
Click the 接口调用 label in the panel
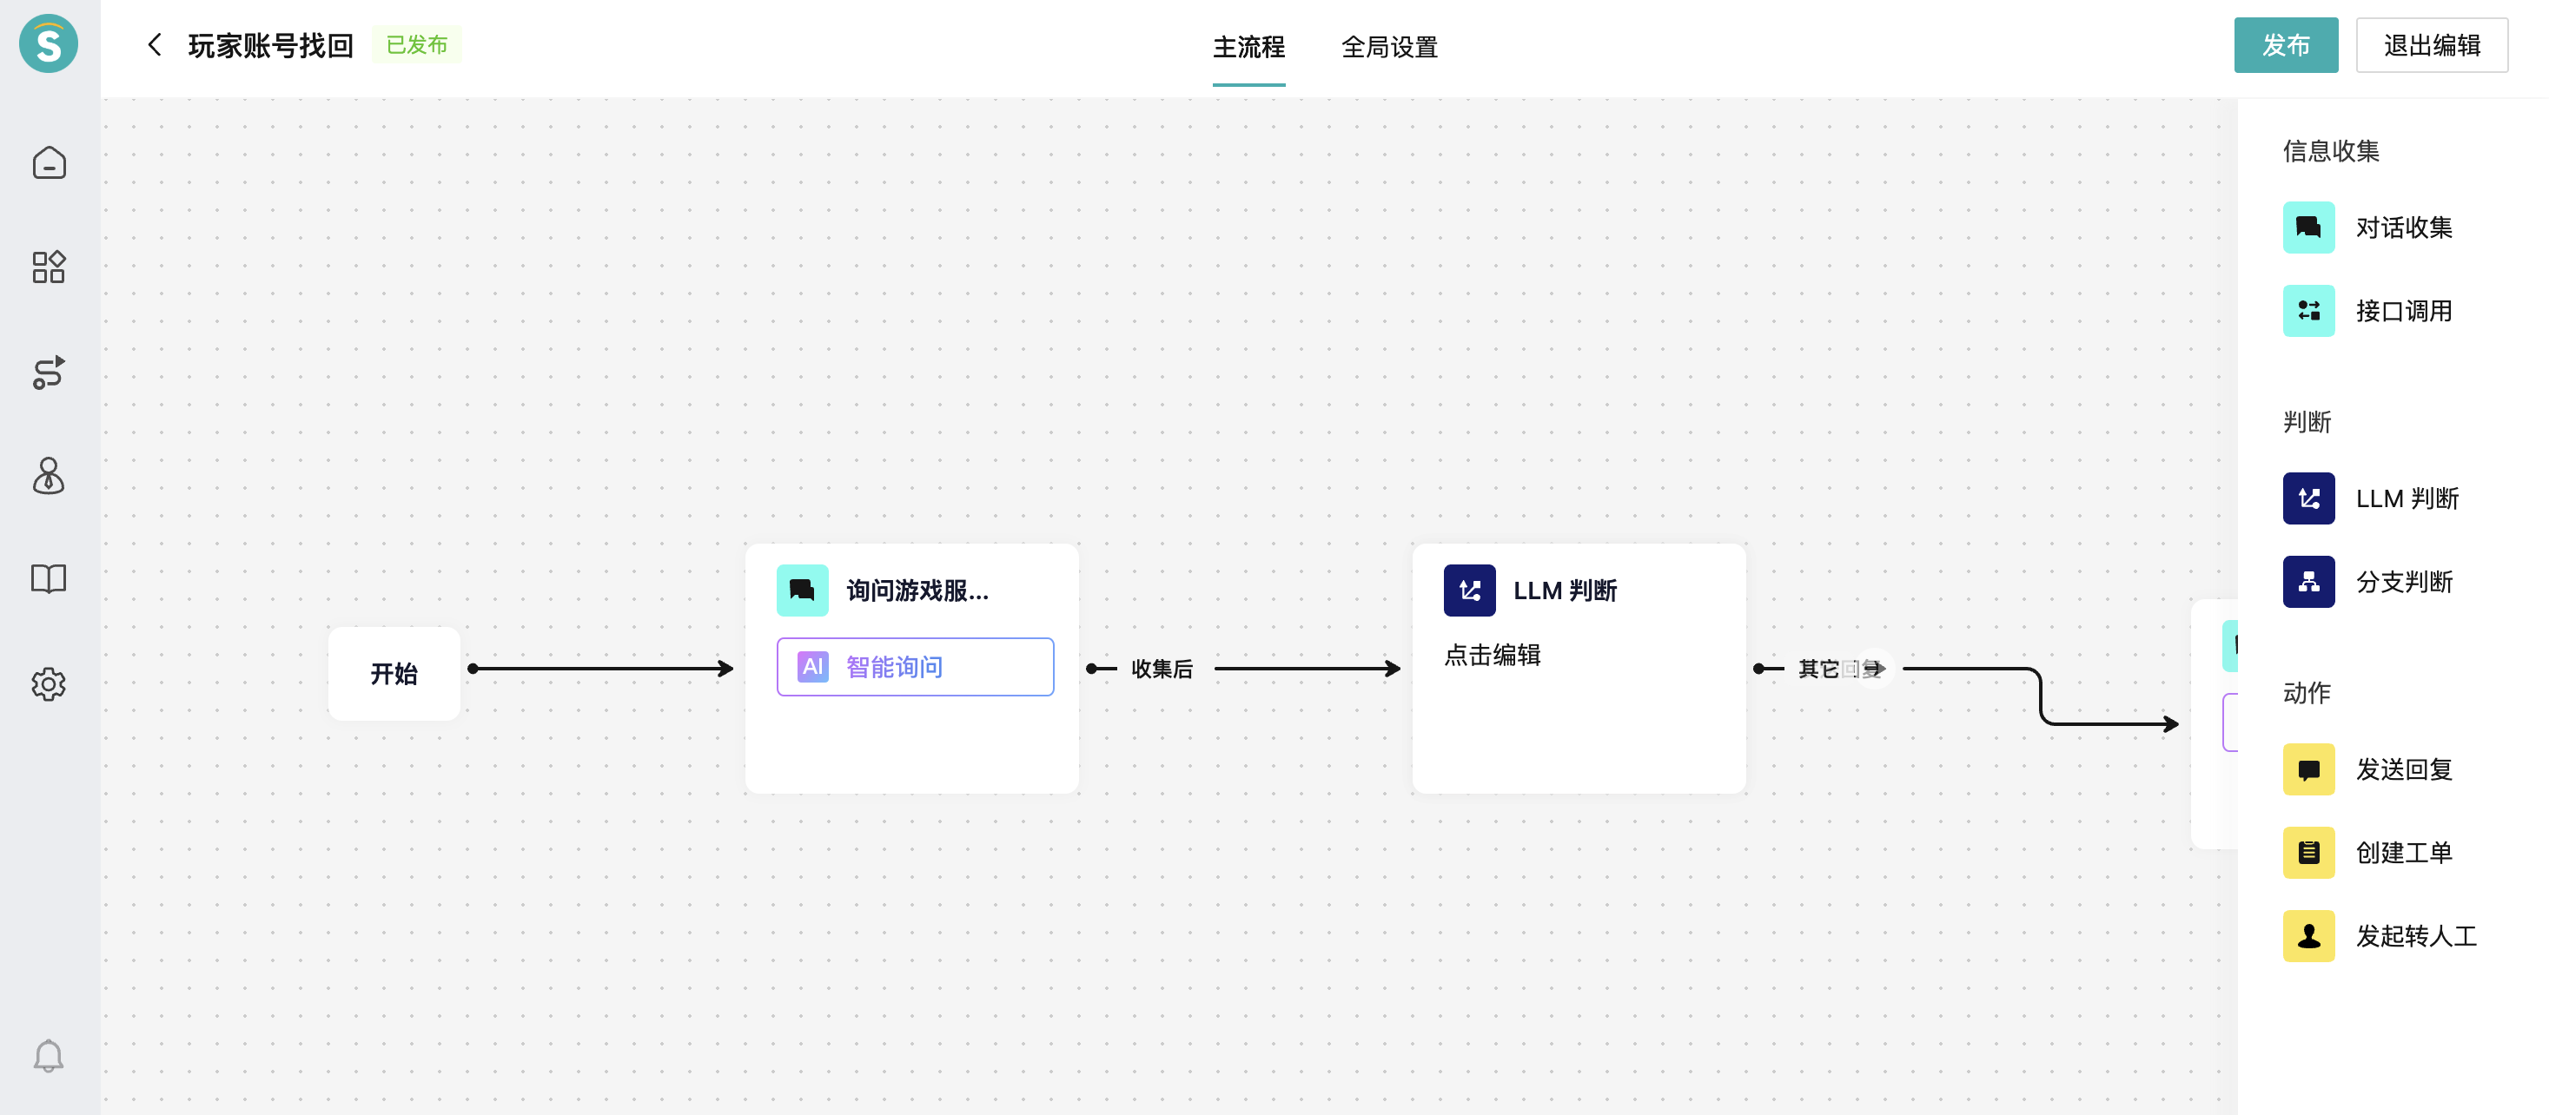(x=2404, y=311)
